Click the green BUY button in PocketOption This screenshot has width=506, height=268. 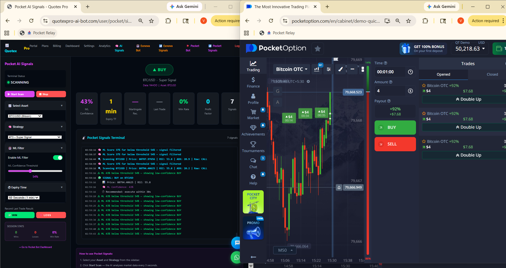[395, 128]
